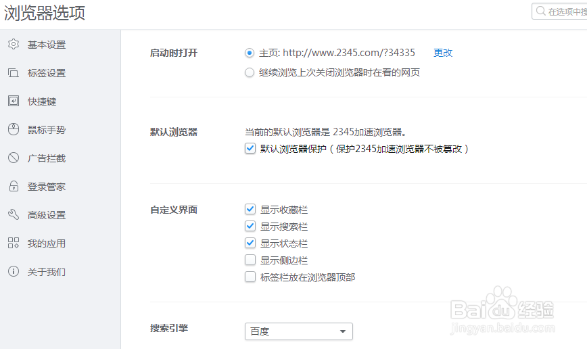
Task: Click the 默认浏览器 section heading
Action: pos(174,132)
